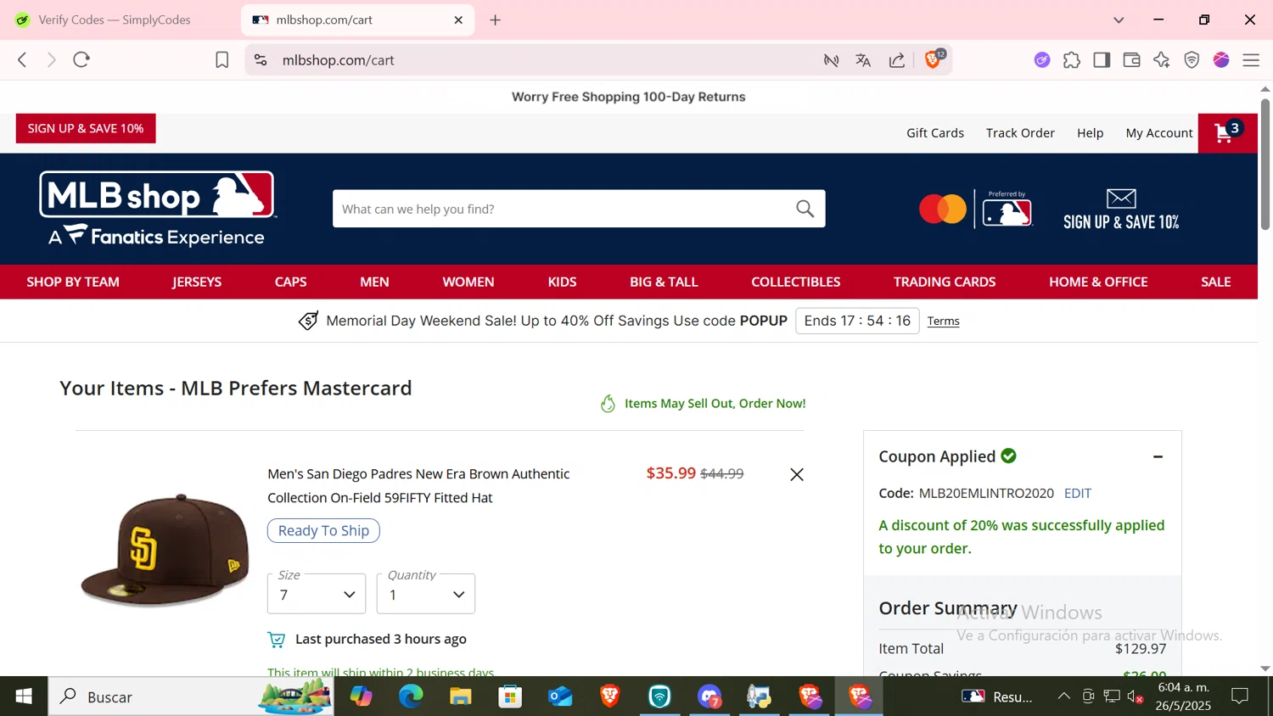
Task: Open the shopping cart icon with 3 items
Action: 1227,132
